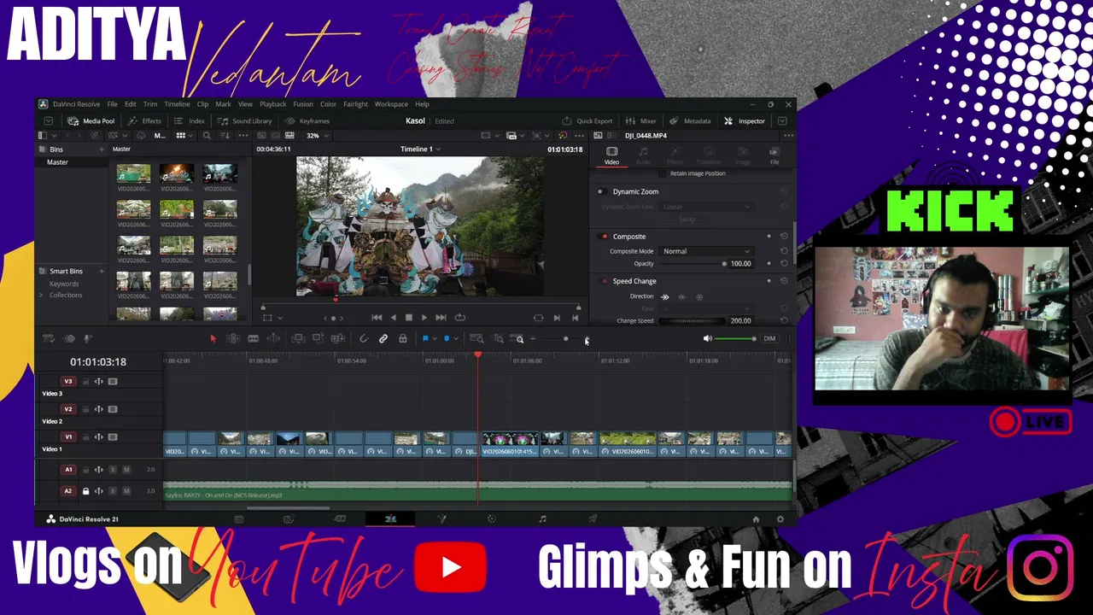
Task: Toggle the Media Pool panel button
Action: [x=91, y=121]
